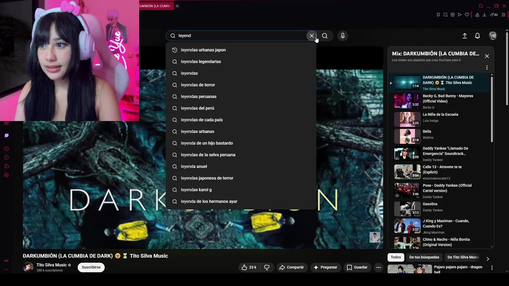
Task: Select suggestion 'leyenda de un hijo bastardo'
Action: 241,143
